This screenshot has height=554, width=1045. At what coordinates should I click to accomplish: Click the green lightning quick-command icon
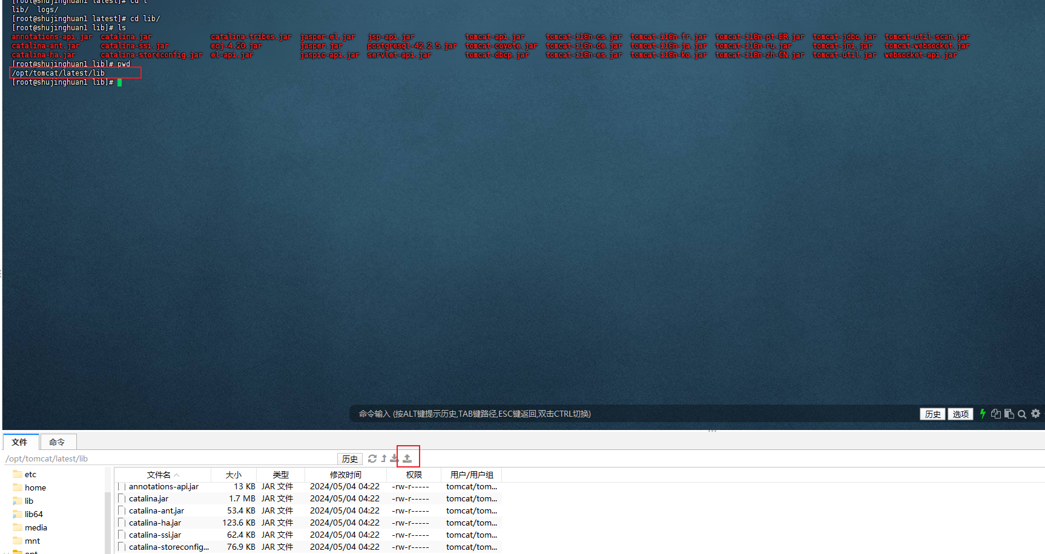point(983,414)
